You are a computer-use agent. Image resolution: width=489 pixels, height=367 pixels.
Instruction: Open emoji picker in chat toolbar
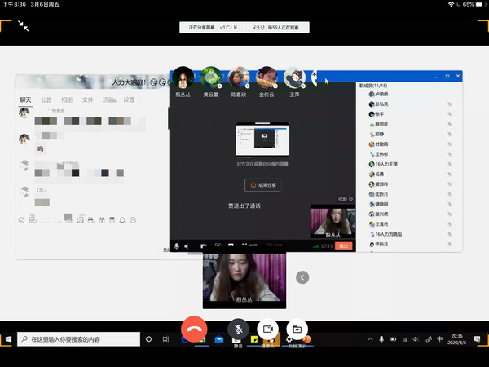22,220
